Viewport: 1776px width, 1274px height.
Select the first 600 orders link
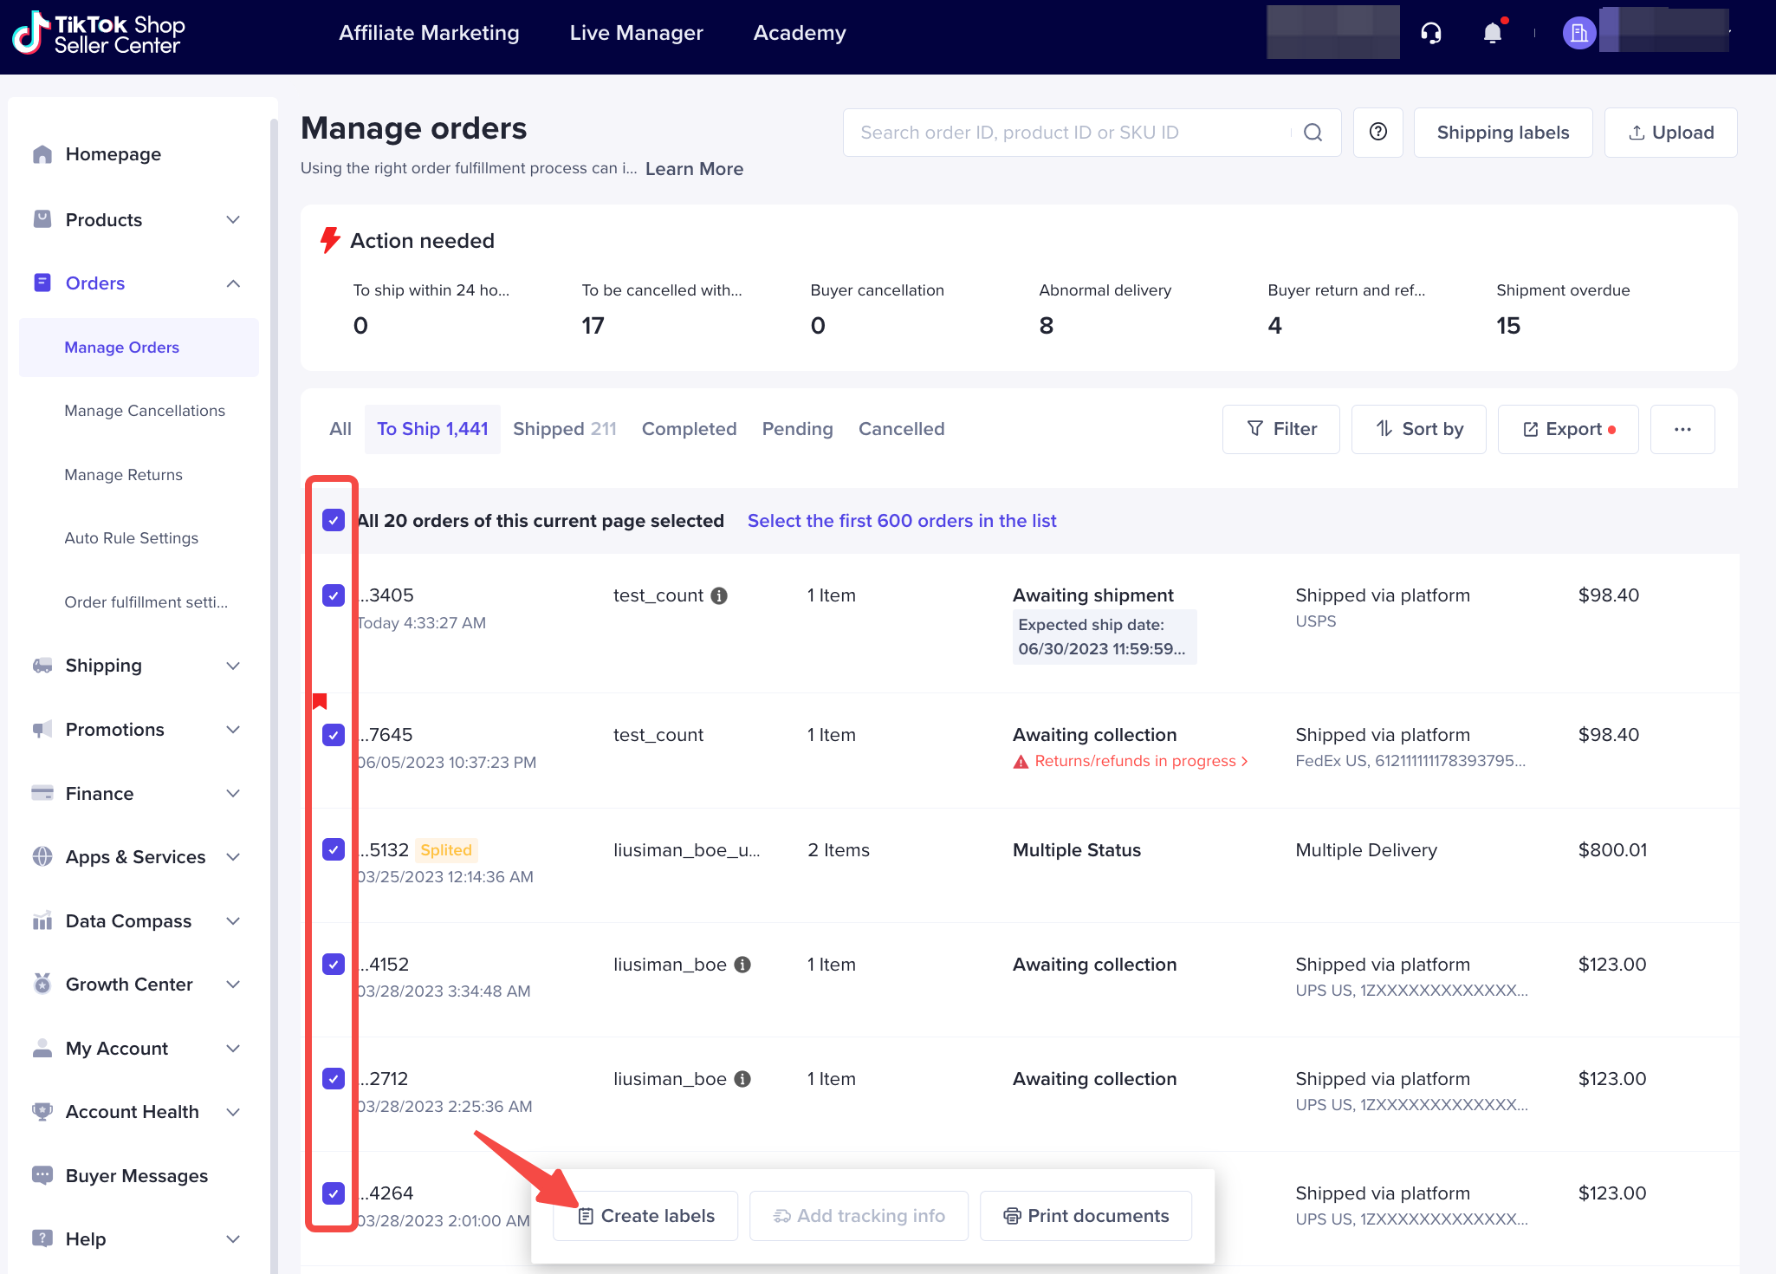[902, 521]
